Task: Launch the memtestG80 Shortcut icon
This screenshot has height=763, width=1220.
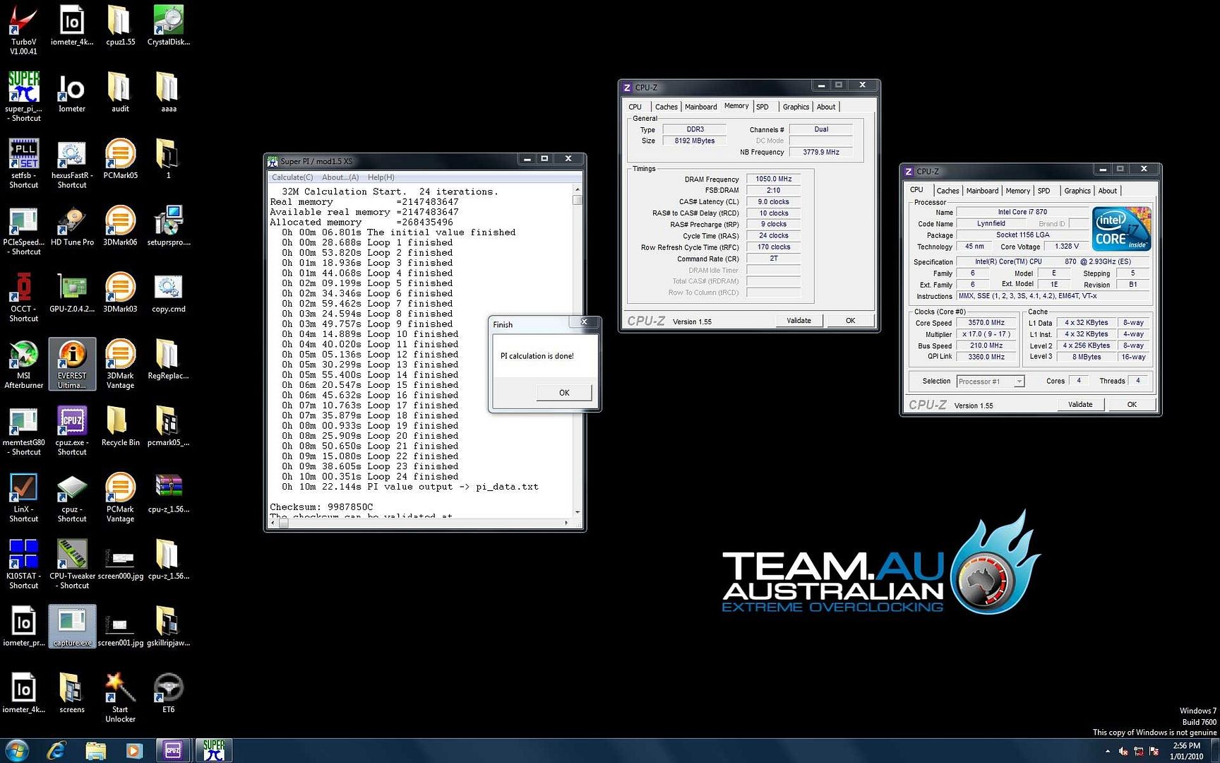Action: click(x=23, y=430)
